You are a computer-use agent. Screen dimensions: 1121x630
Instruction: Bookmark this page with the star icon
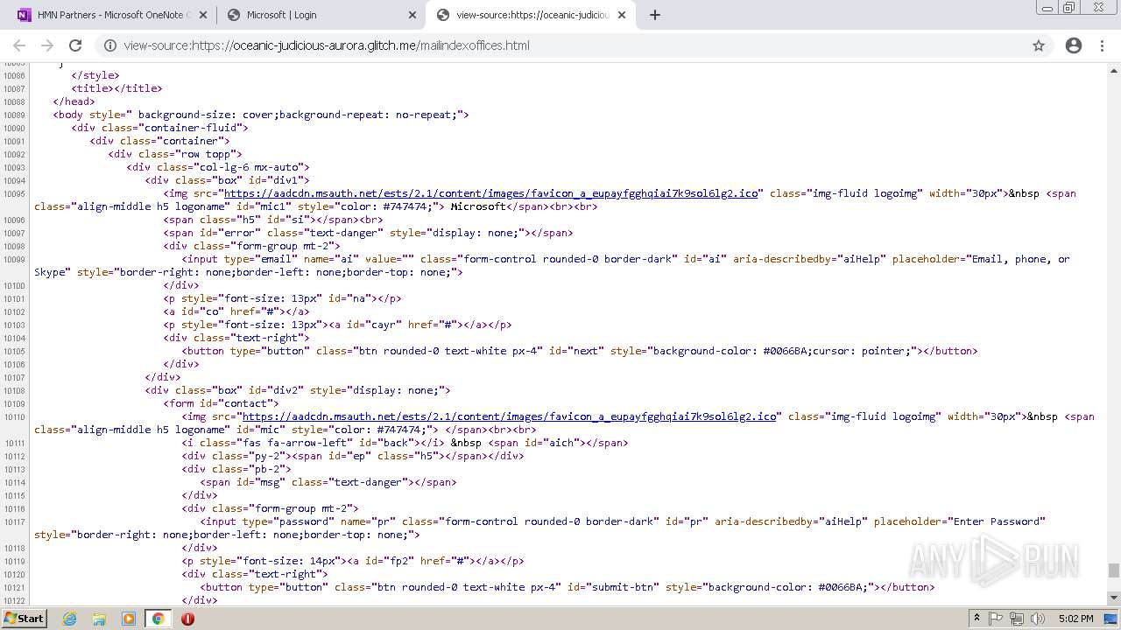click(x=1039, y=45)
